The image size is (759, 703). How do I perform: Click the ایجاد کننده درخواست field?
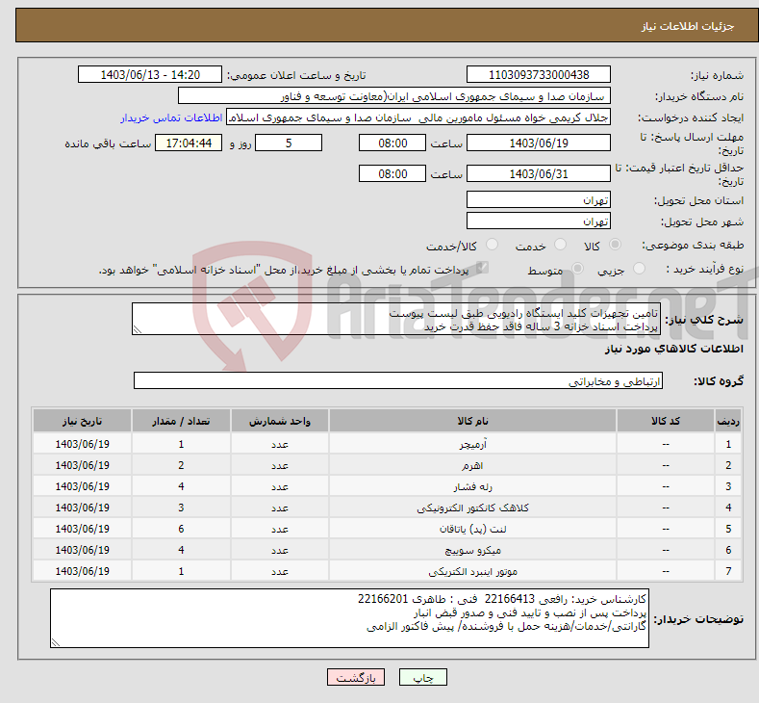coord(418,117)
